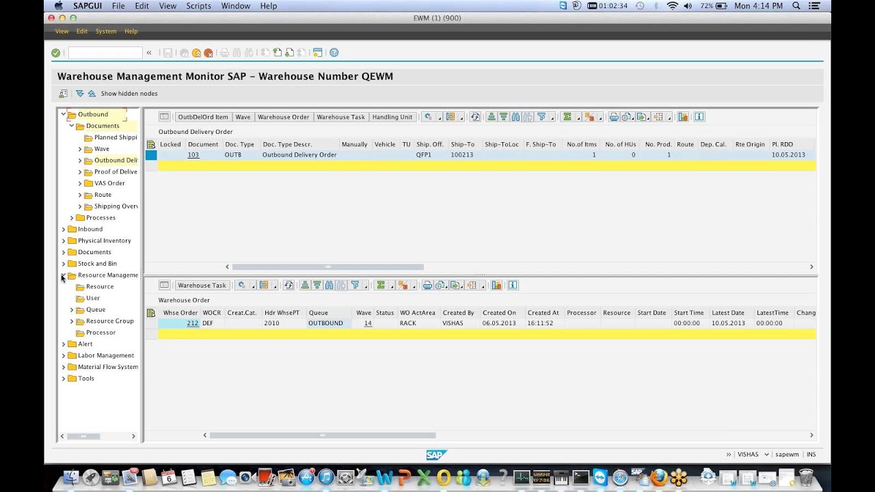Click the yellow Exit up-arrow icon
The image size is (875, 492).
coord(196,53)
